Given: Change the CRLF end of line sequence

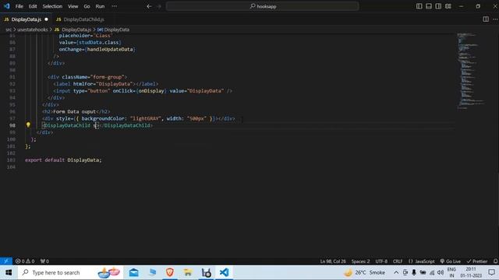Looking at the screenshot, I should (398, 261).
